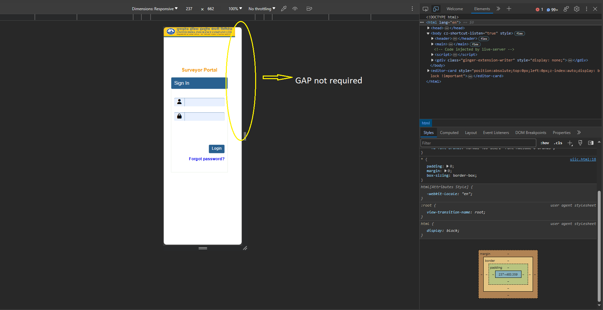The height and width of the screenshot is (310, 603).
Task: Click the paintbrush rendering emulation icon
Action: click(580, 143)
